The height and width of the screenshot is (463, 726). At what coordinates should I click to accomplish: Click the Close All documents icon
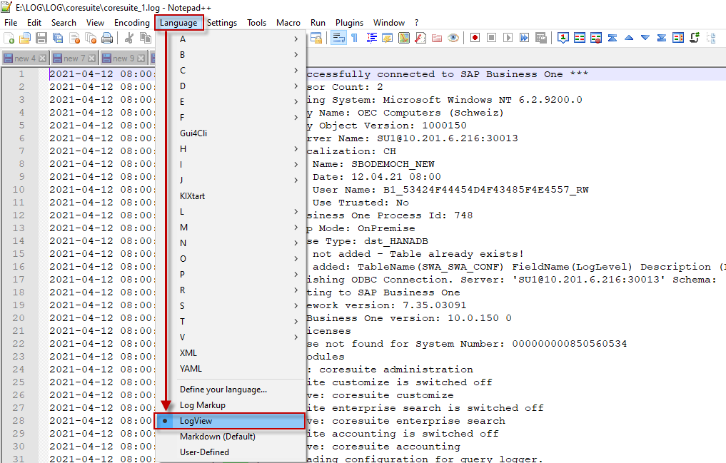tap(91, 38)
